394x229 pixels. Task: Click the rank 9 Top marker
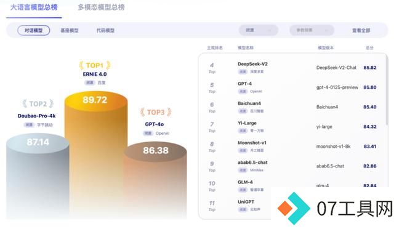[x=212, y=166]
